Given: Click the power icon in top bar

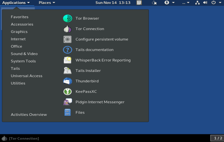Looking at the screenshot, I should click(214, 3).
